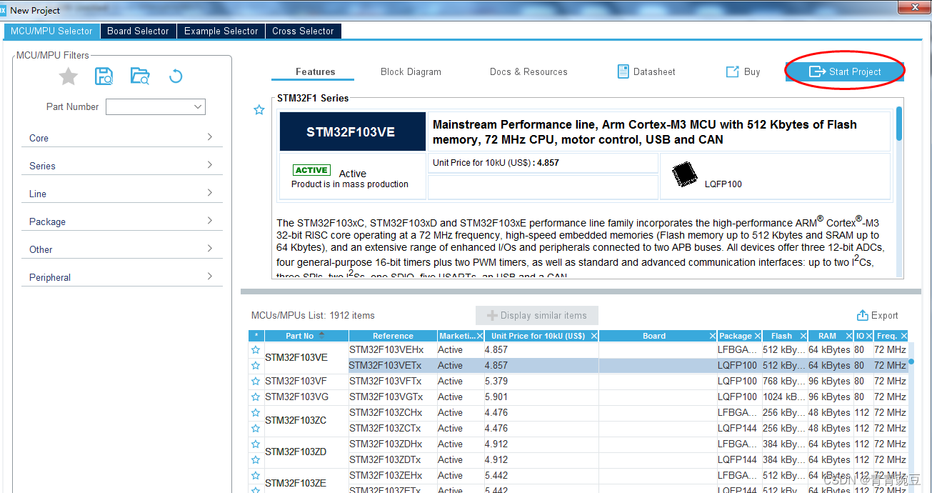Toggle the favorite star beside STM32F1 Series
This screenshot has width=932, height=493.
coord(259,110)
